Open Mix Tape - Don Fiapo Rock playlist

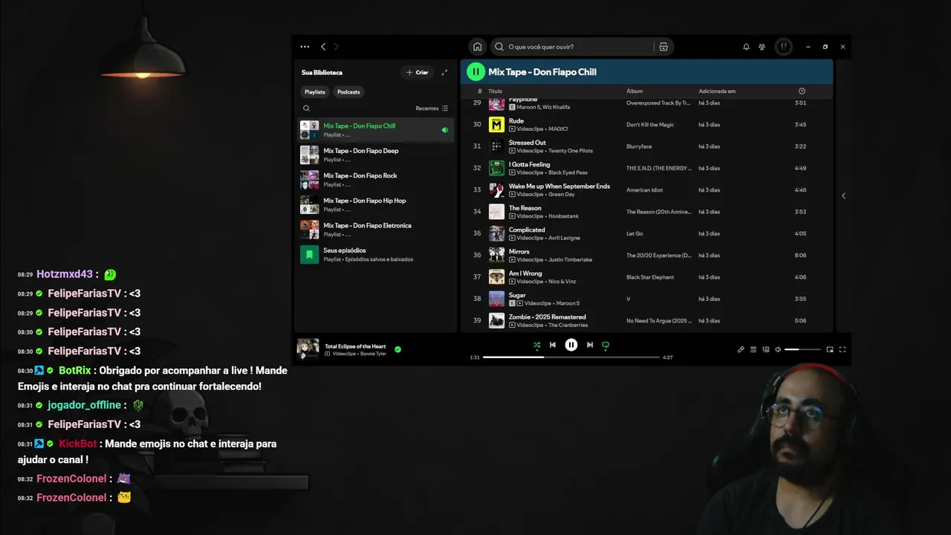(x=376, y=180)
